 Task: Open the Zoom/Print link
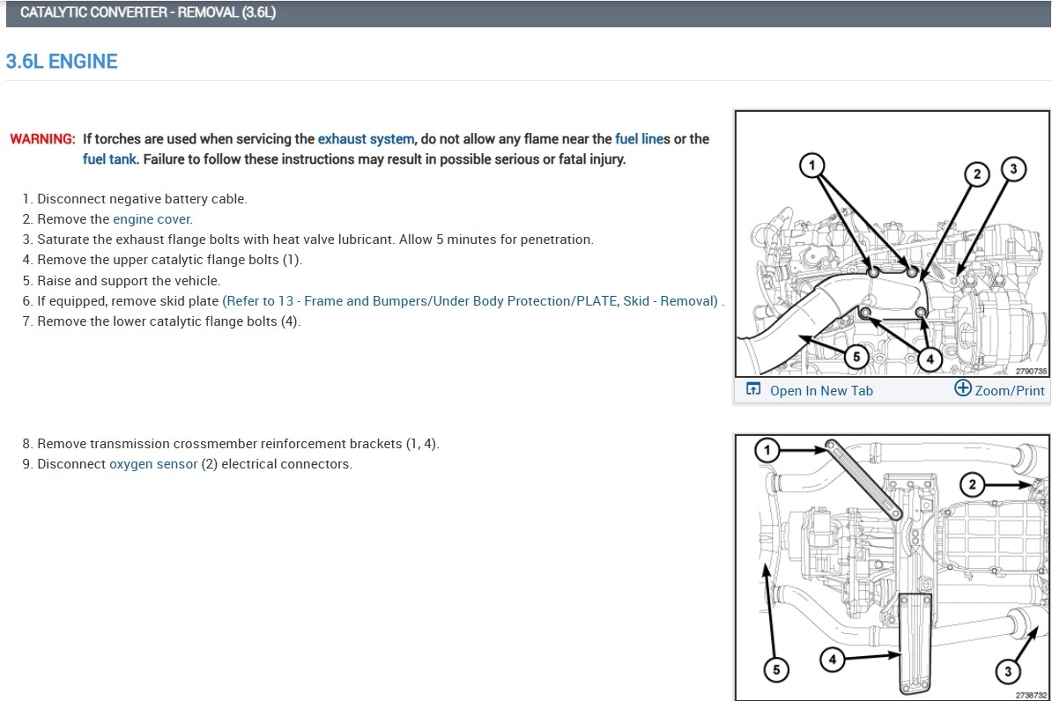[1009, 390]
